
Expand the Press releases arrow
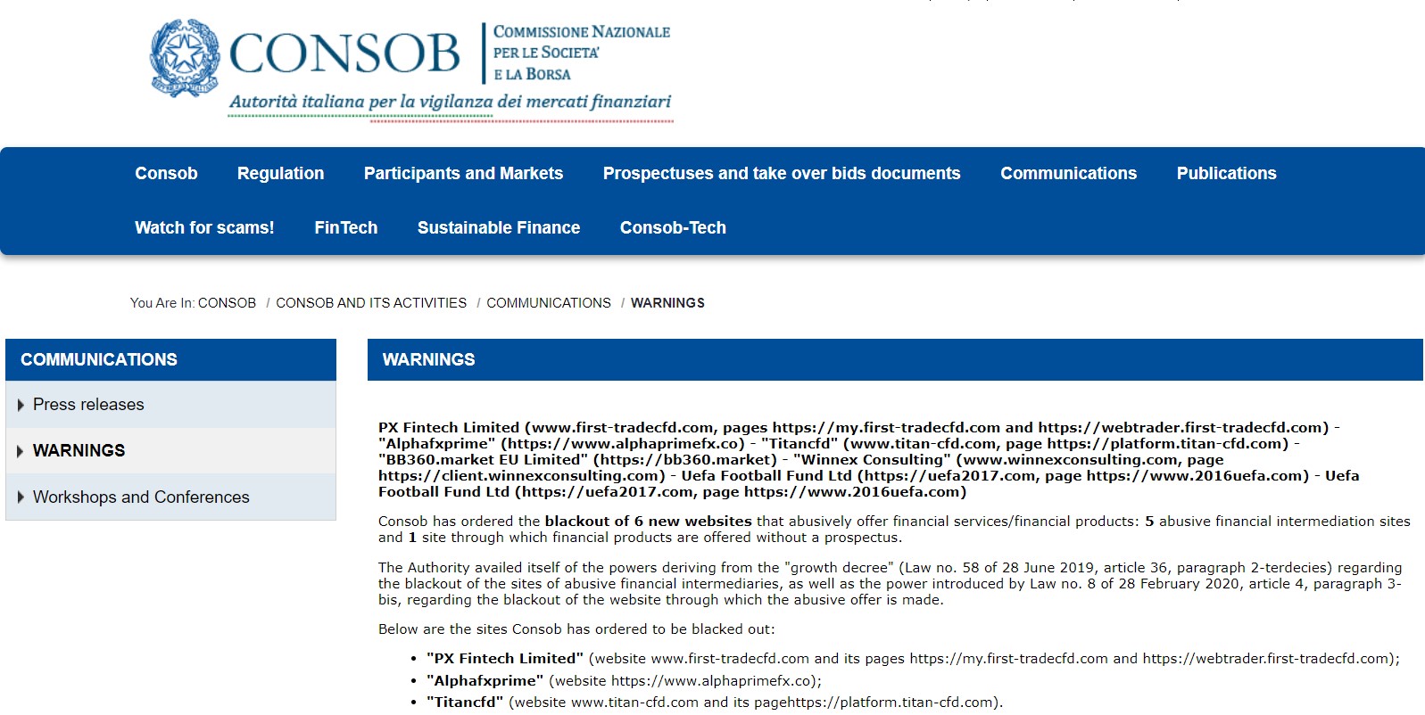(x=21, y=405)
